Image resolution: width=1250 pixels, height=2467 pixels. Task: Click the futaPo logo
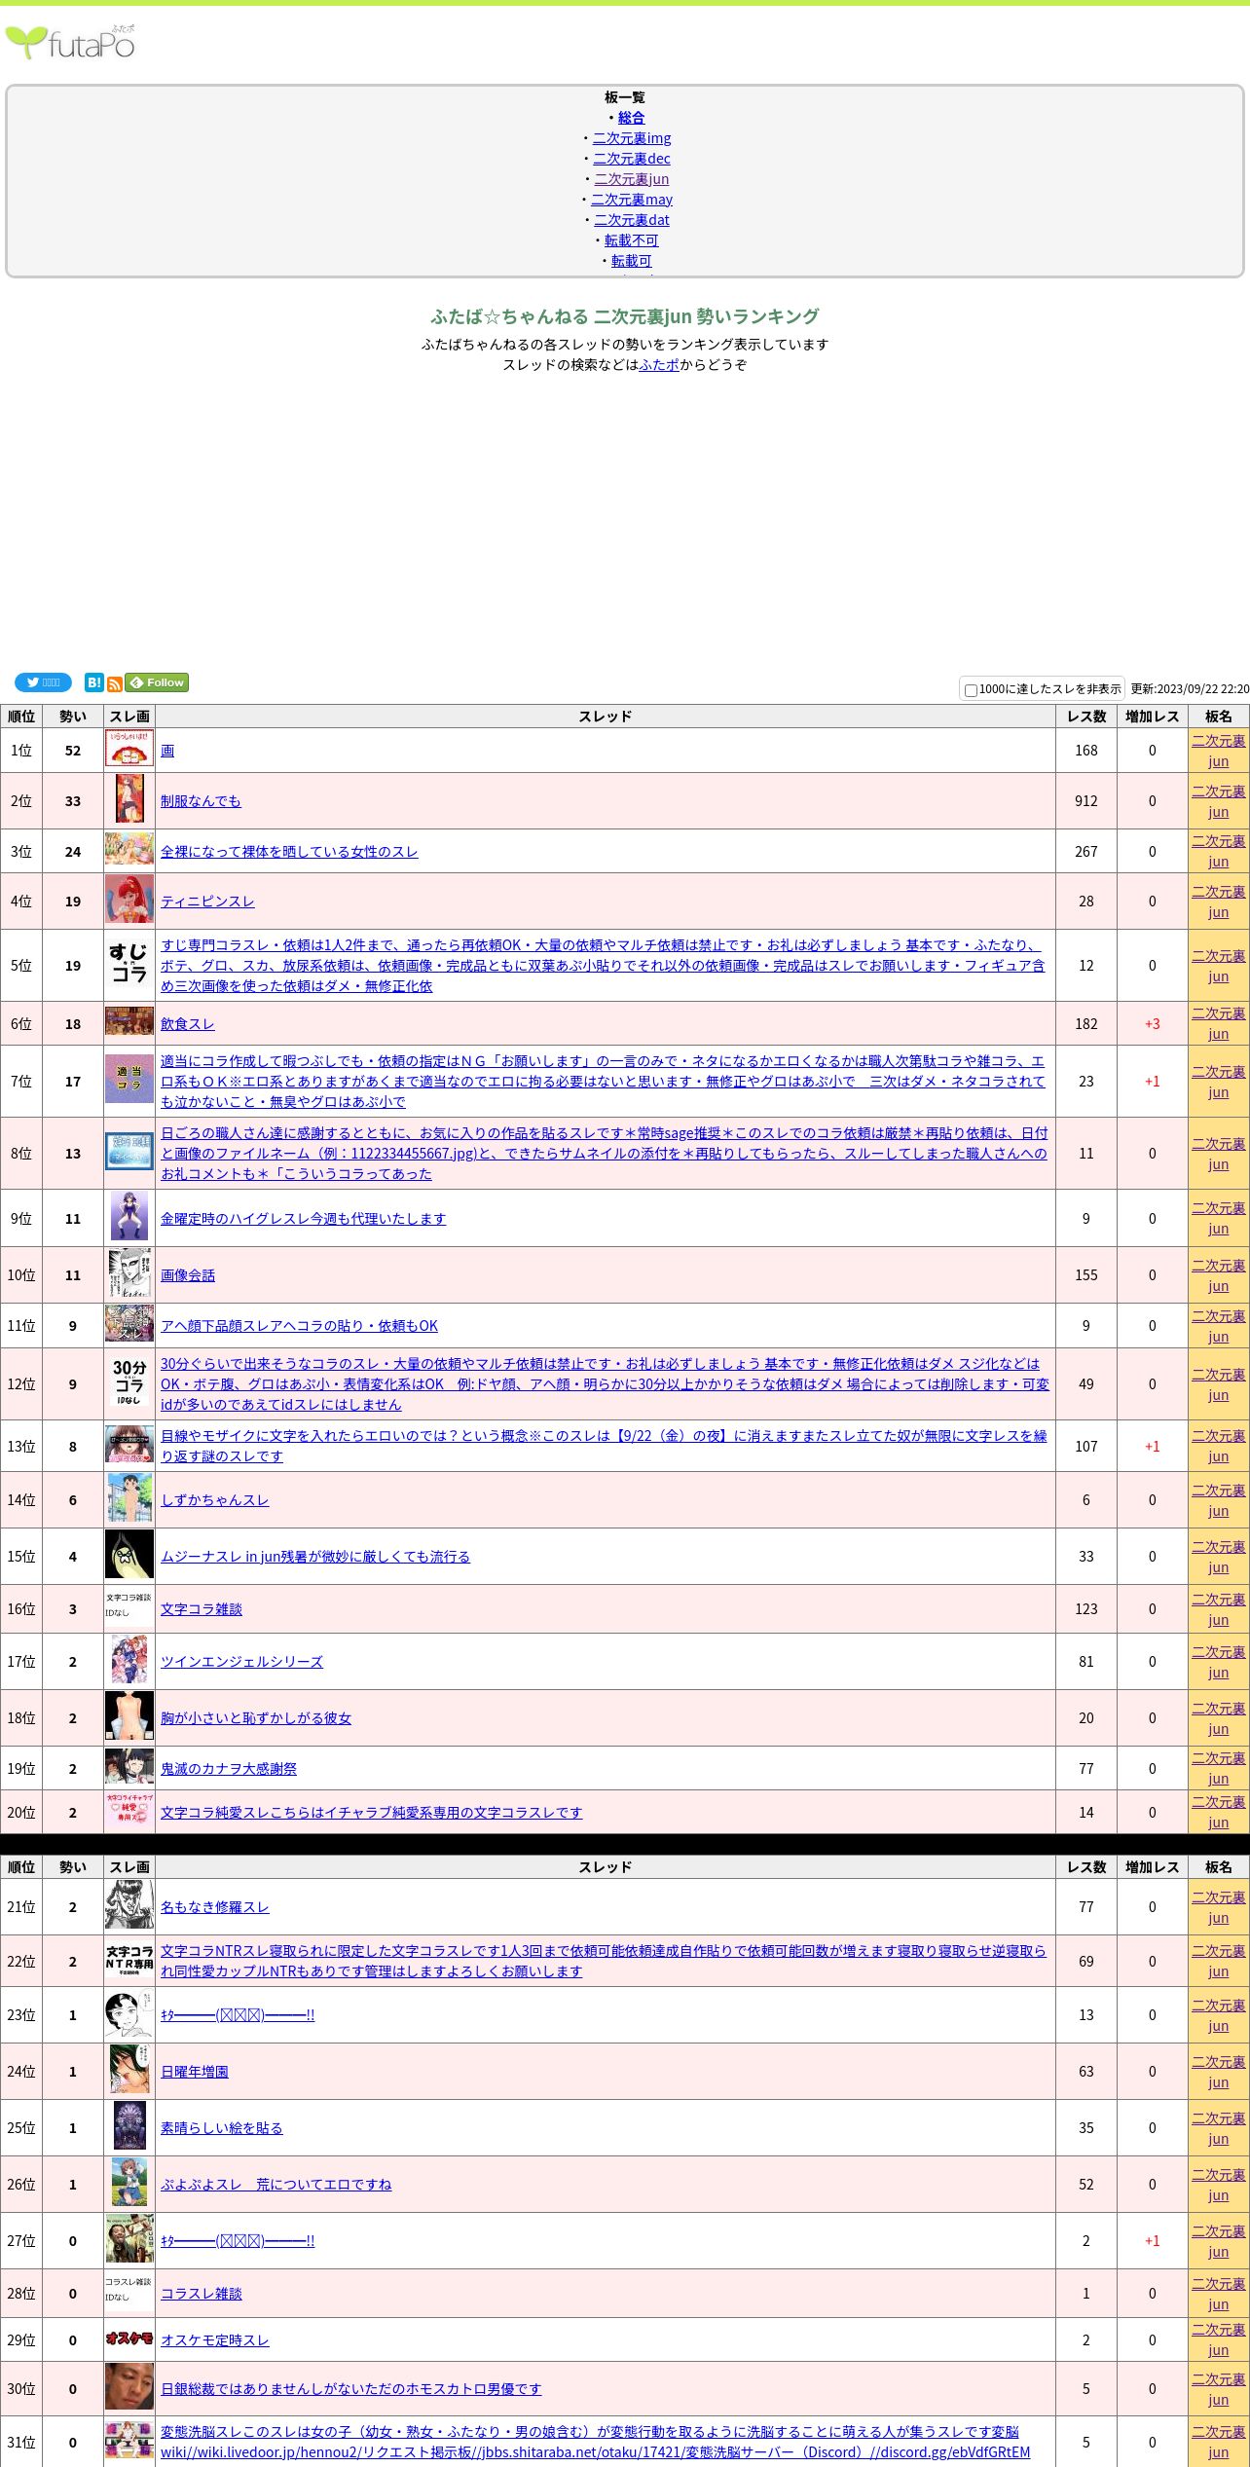click(70, 42)
